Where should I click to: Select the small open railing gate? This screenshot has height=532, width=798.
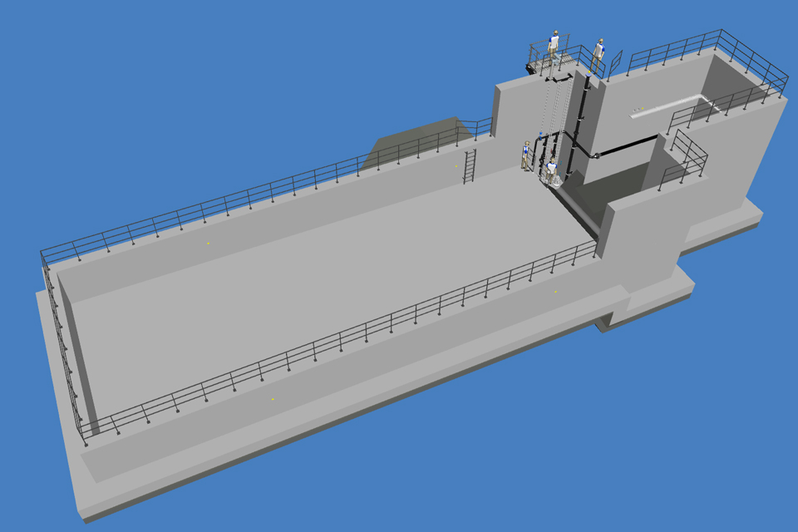(616, 63)
